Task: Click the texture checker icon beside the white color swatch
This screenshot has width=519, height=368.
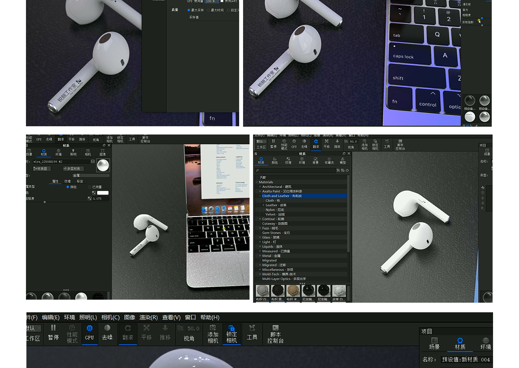Action: click(x=94, y=192)
